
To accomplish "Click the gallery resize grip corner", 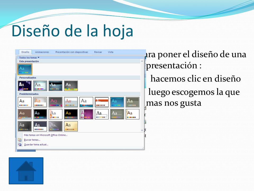I will tap(143, 148).
